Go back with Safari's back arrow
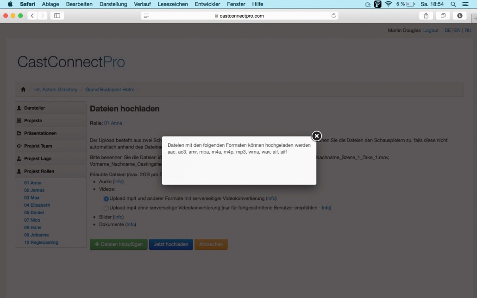Screen dimensions: 477x298 click(32, 16)
